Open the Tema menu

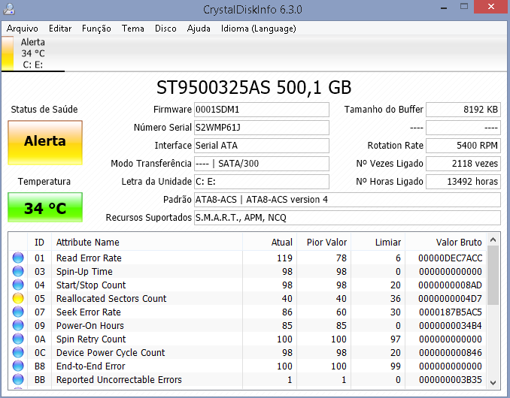coord(133,29)
